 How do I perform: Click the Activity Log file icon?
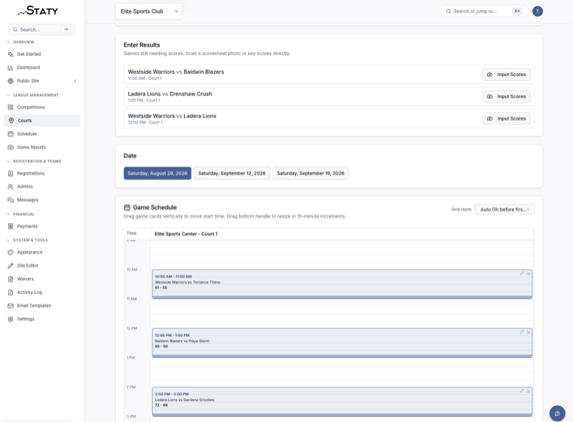(11, 292)
